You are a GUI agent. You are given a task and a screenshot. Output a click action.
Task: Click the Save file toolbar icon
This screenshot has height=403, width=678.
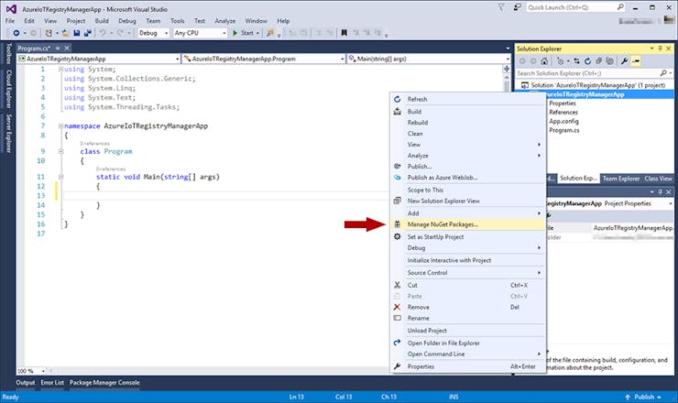(x=77, y=33)
